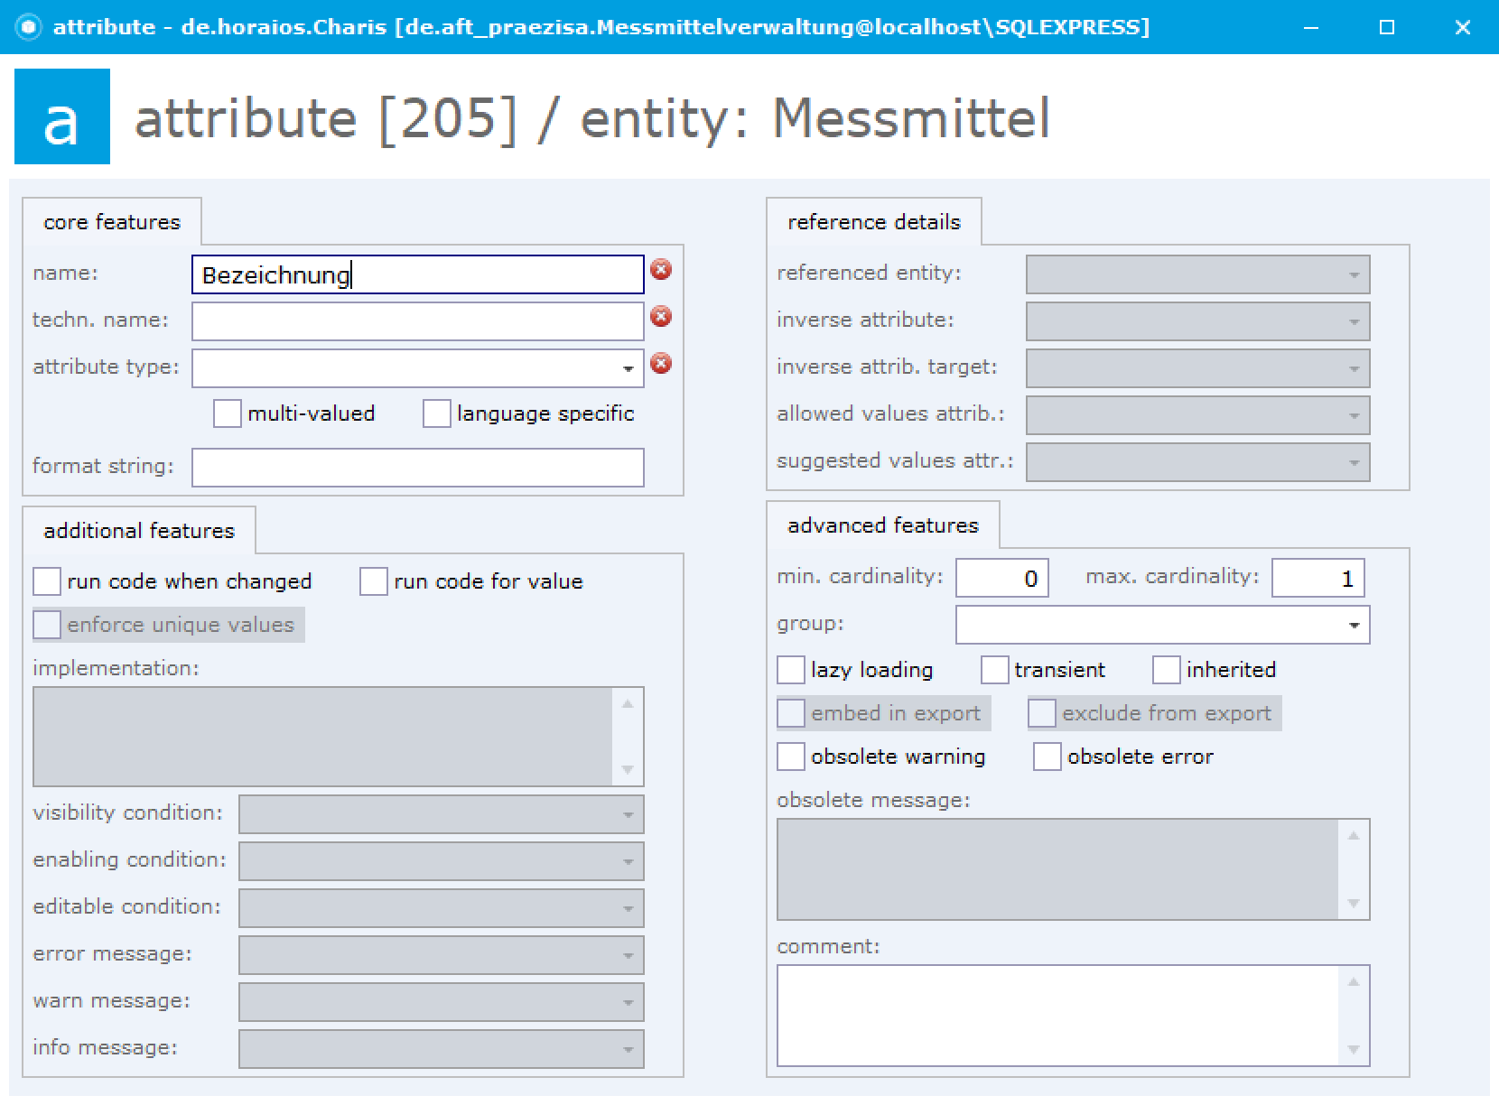
Task: Expand visibility condition dropdown
Action: [441, 814]
